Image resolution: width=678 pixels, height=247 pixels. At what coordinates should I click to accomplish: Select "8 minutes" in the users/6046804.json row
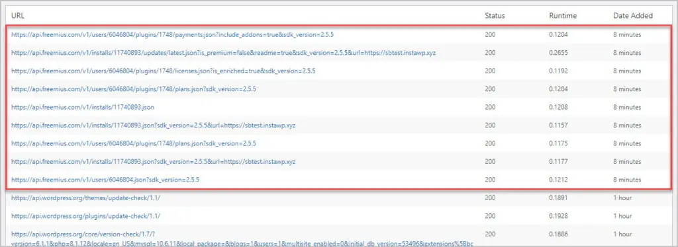[627, 180]
